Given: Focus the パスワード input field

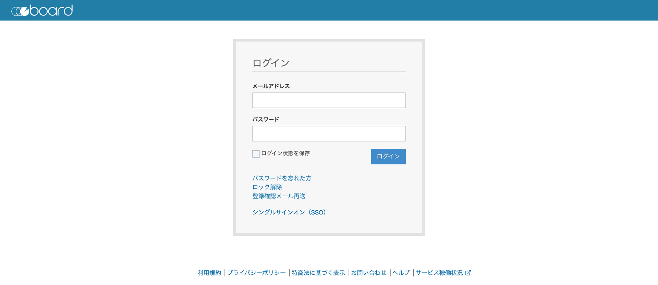Looking at the screenshot, I should tap(329, 134).
